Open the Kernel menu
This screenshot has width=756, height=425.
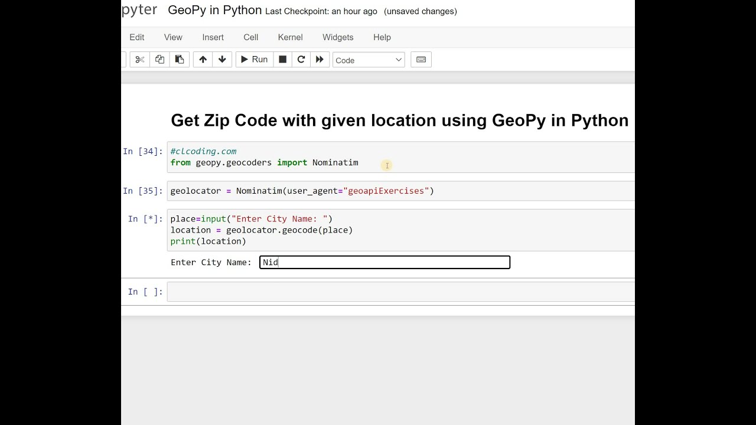coord(291,37)
